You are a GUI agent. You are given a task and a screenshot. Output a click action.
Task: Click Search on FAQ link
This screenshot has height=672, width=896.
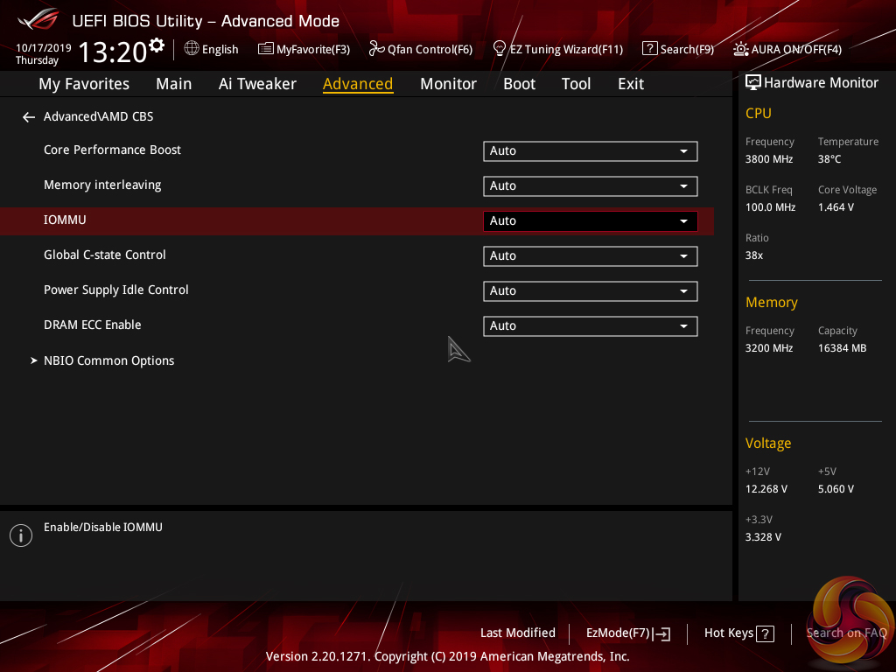846,633
